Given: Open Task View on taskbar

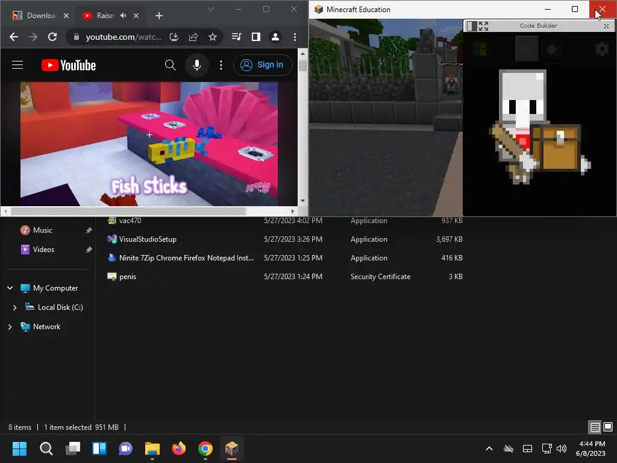Looking at the screenshot, I should [x=73, y=449].
